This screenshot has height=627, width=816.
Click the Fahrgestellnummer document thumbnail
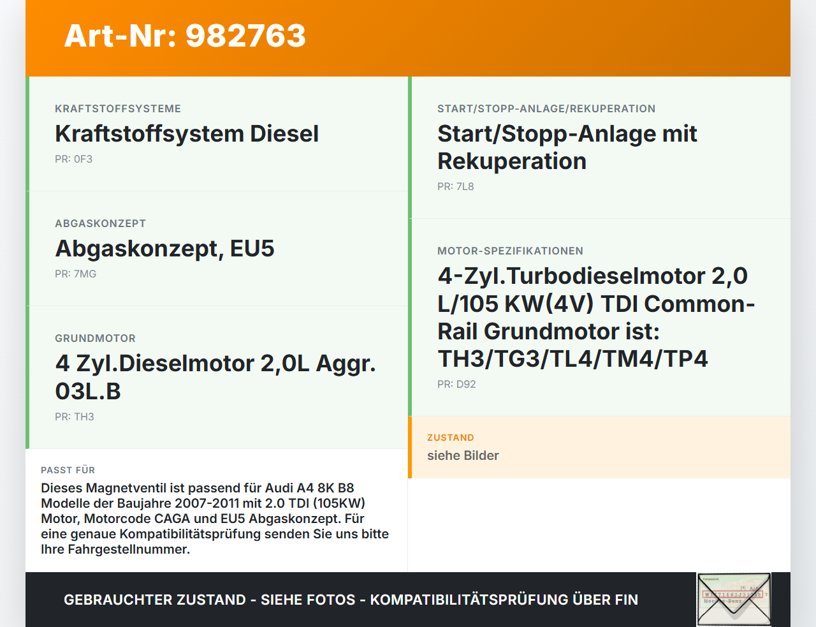(x=733, y=598)
